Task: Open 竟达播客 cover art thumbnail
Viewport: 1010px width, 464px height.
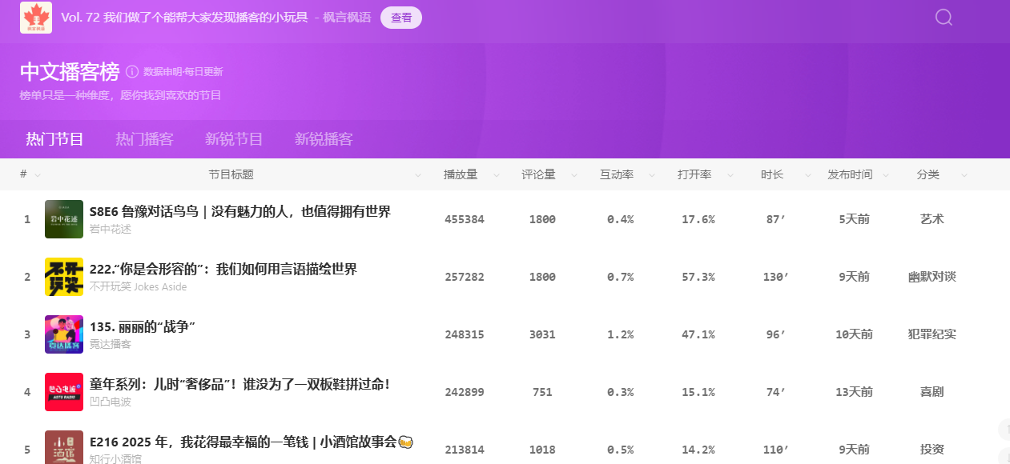Action: (64, 334)
